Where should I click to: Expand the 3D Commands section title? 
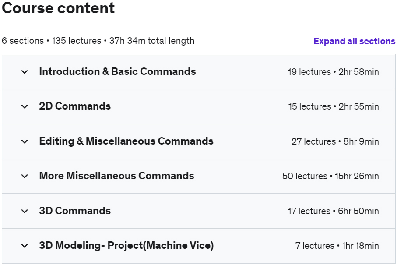coord(75,211)
